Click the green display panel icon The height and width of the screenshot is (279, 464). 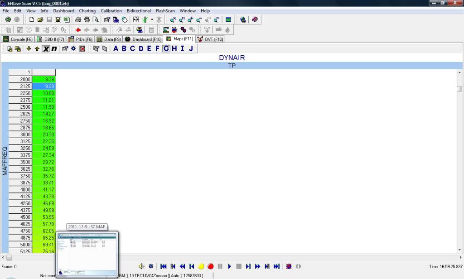click(x=228, y=19)
